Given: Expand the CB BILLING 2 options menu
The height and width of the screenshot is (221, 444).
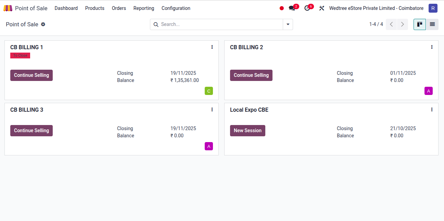Looking at the screenshot, I should [x=432, y=47].
